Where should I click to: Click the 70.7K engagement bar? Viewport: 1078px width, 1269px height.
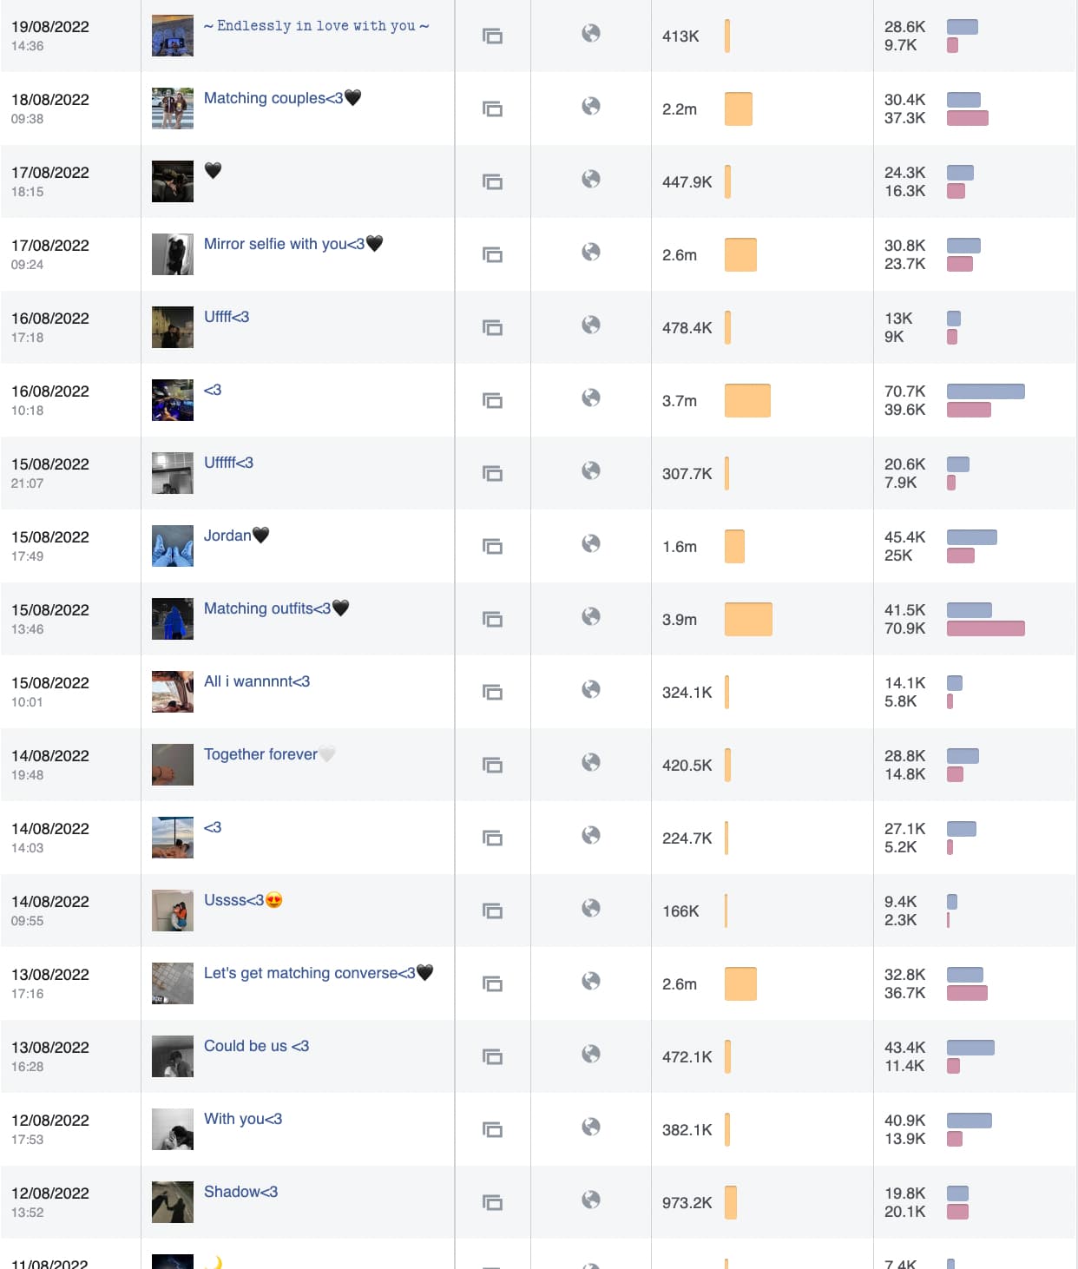click(985, 391)
